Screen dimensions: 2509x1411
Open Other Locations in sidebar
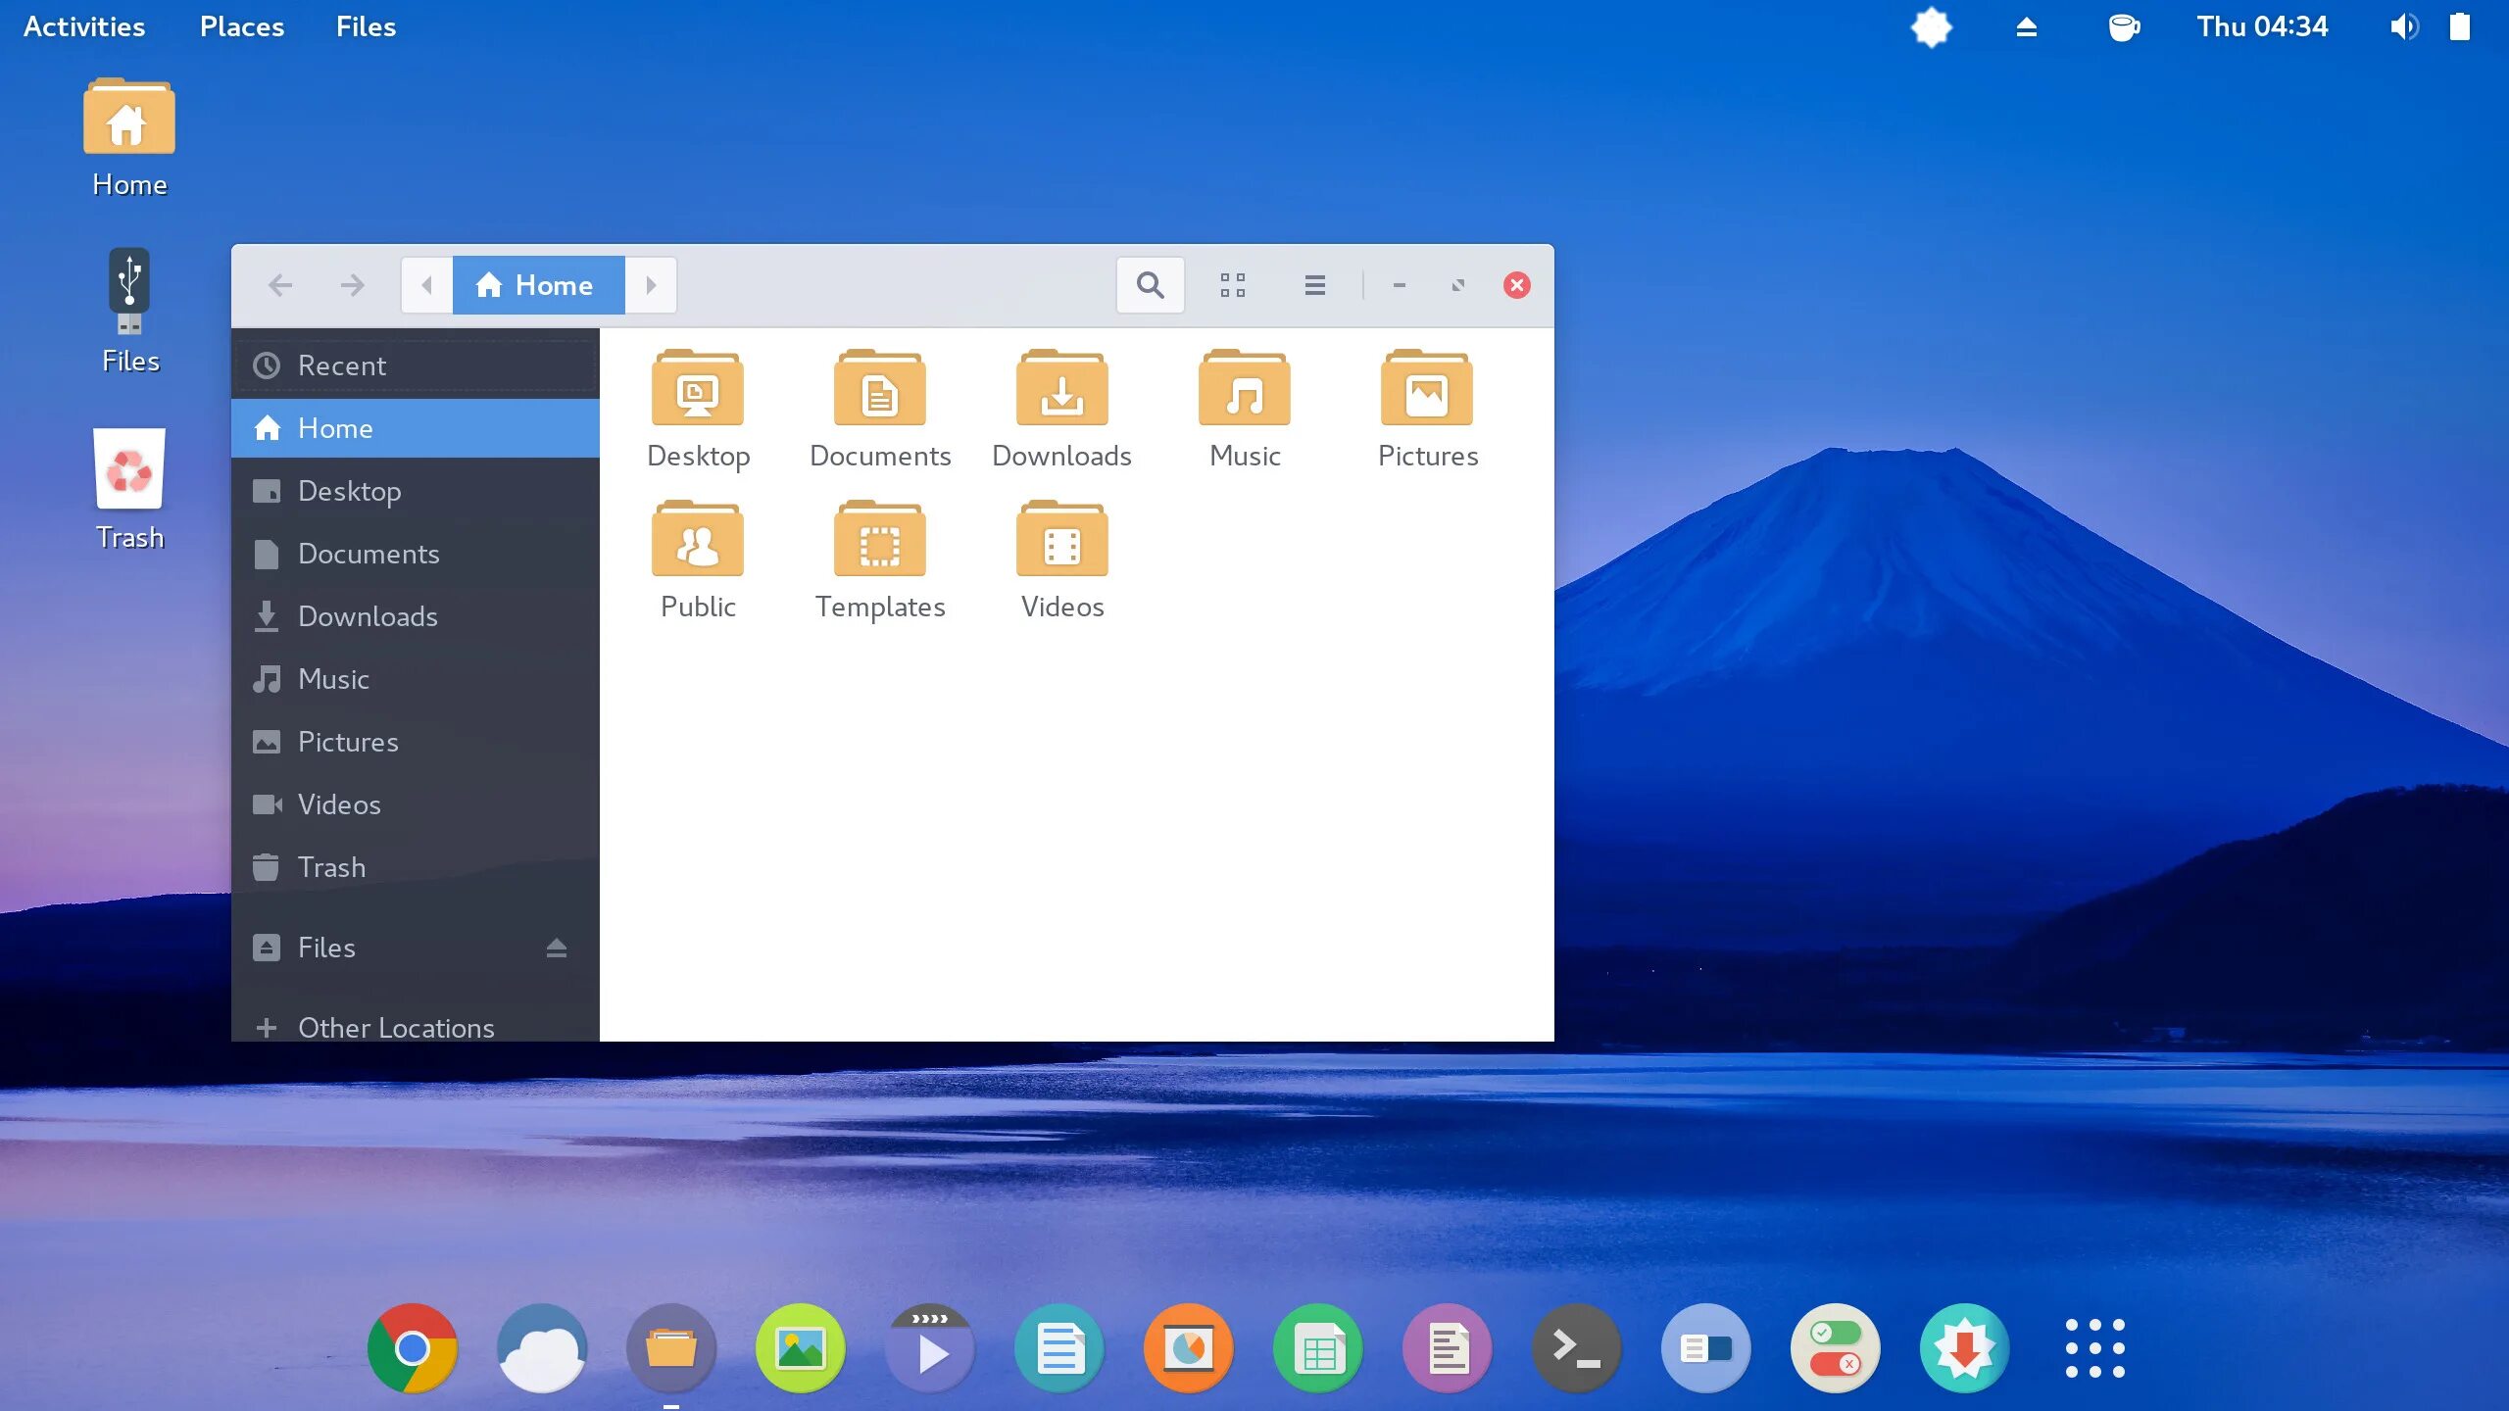[x=395, y=1027]
